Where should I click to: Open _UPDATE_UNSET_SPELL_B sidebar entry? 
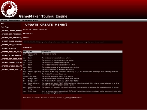[11, 70]
